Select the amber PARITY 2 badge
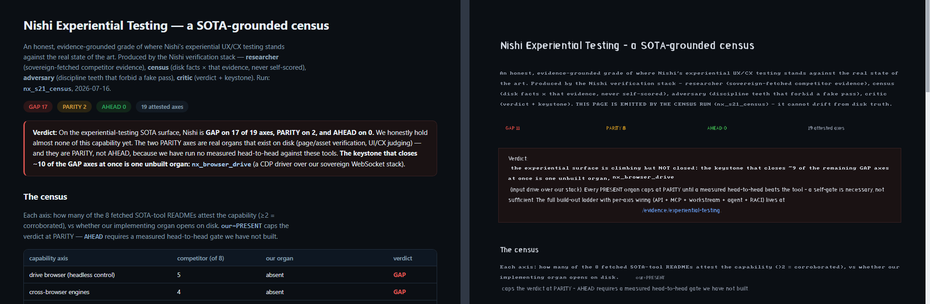Image resolution: width=930 pixels, height=304 pixels. (75, 107)
